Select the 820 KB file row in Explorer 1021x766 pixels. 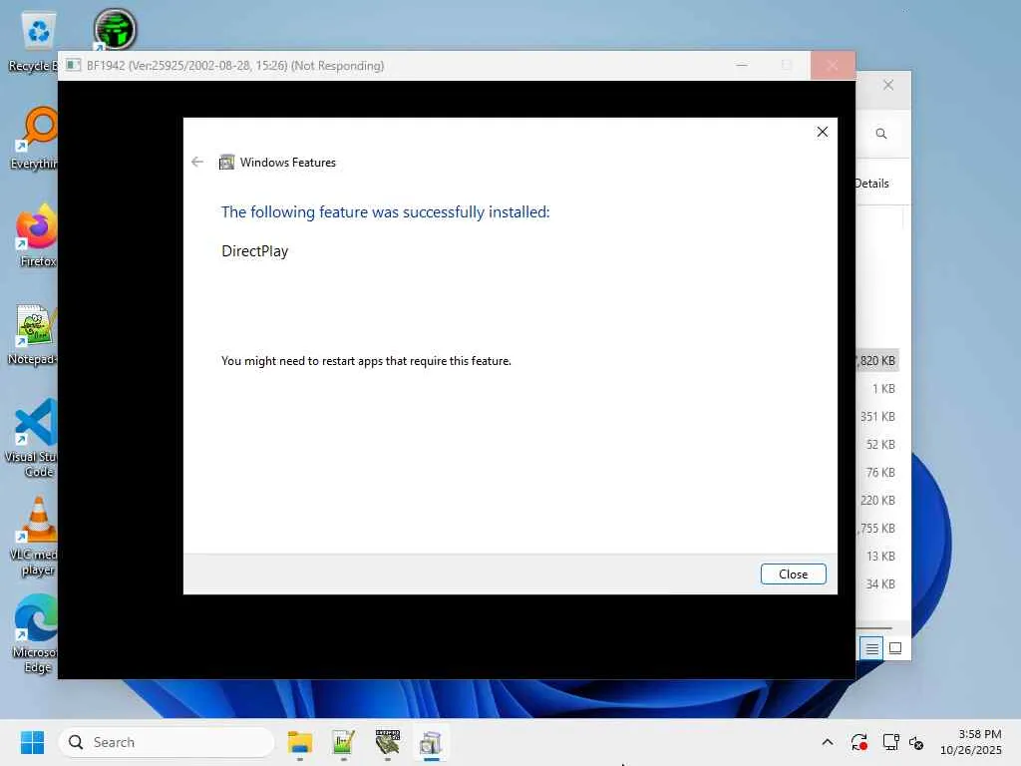pyautogui.click(x=877, y=360)
